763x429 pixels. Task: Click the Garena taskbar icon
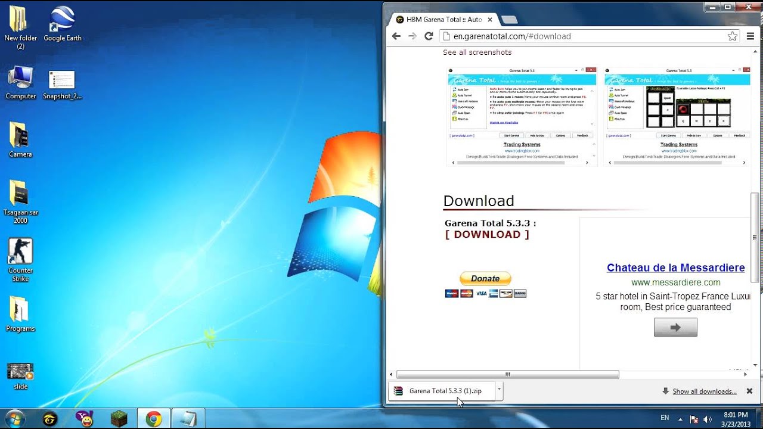pos(51,419)
